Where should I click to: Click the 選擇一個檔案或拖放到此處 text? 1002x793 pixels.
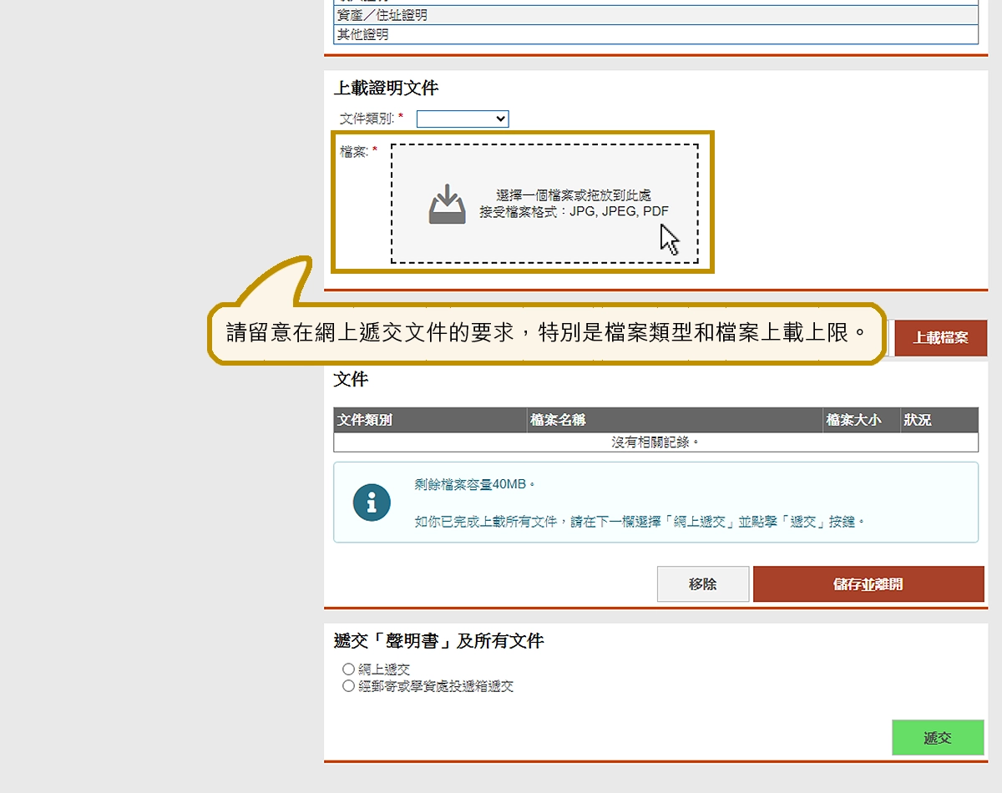[x=573, y=195]
